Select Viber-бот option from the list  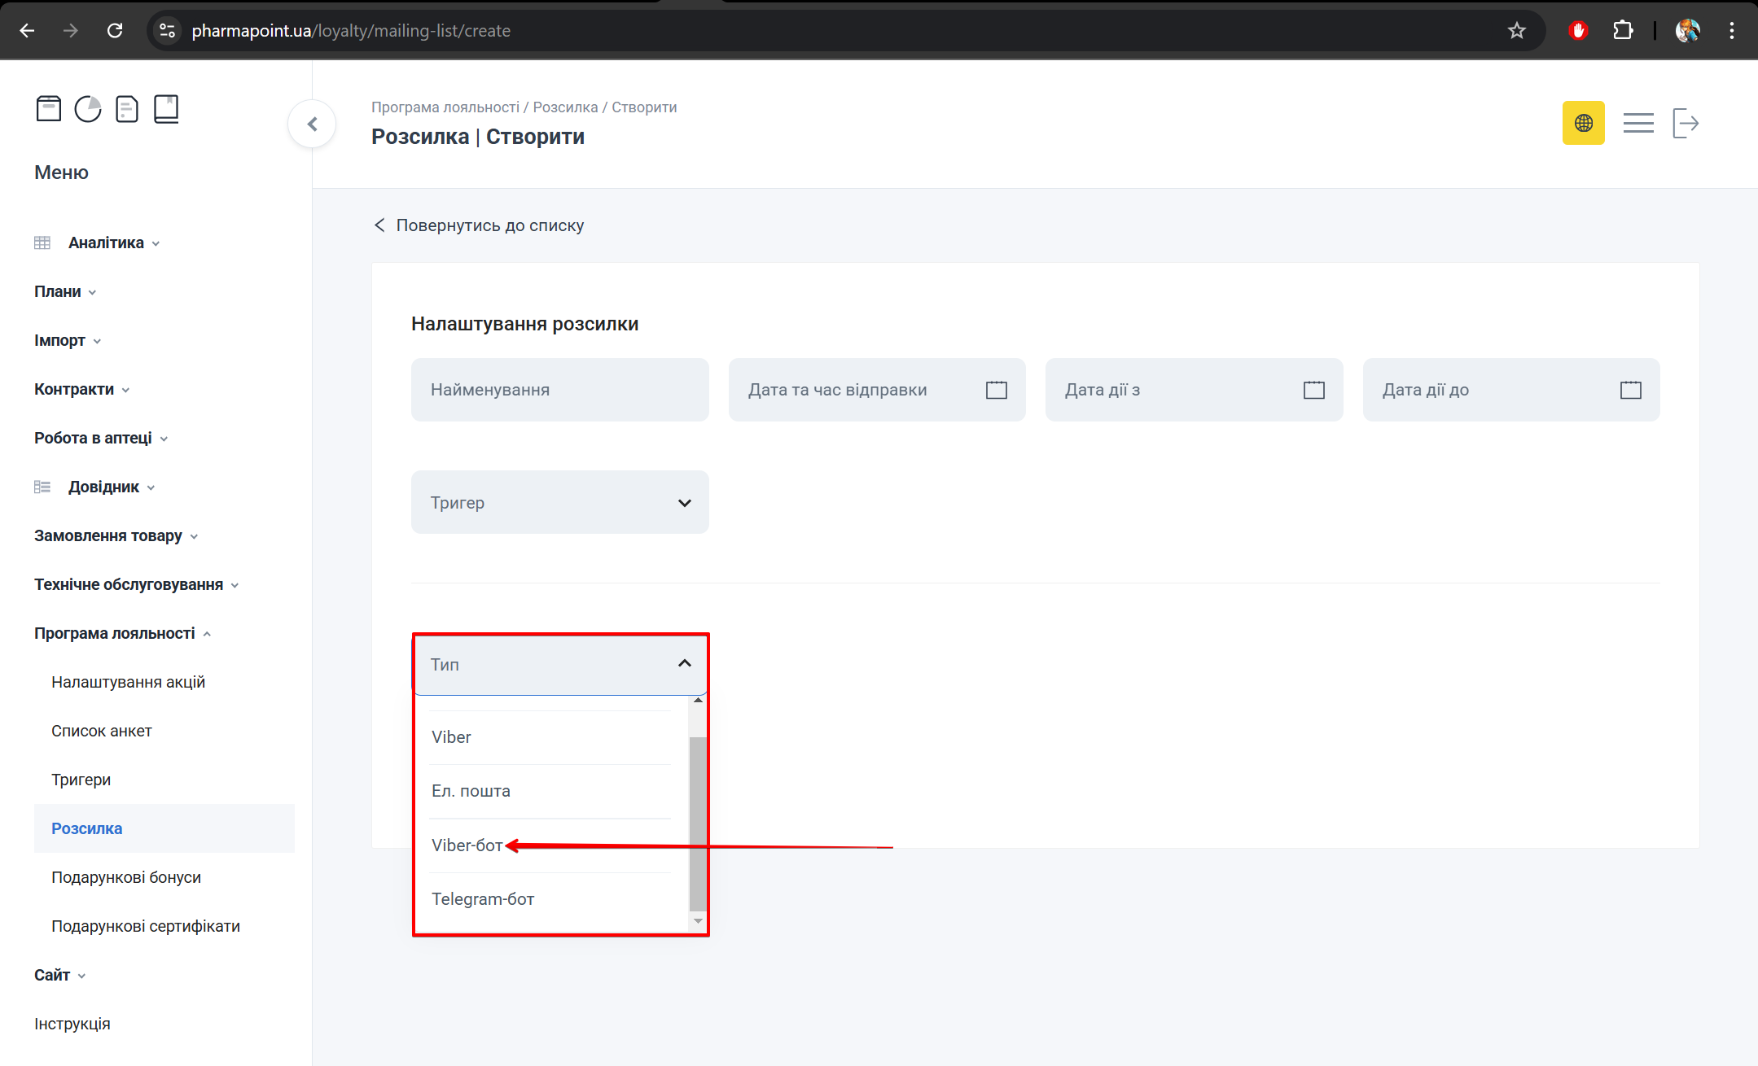click(467, 845)
